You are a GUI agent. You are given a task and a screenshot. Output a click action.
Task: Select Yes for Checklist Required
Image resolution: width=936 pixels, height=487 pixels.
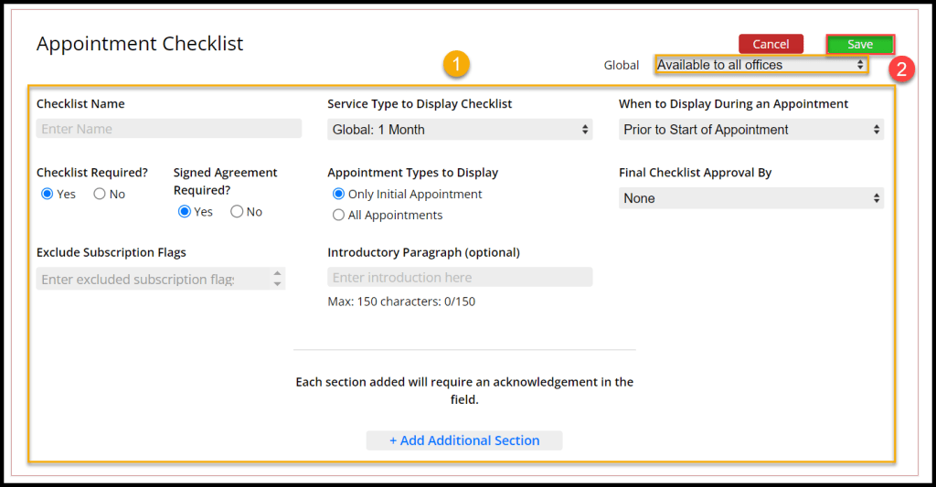48,194
